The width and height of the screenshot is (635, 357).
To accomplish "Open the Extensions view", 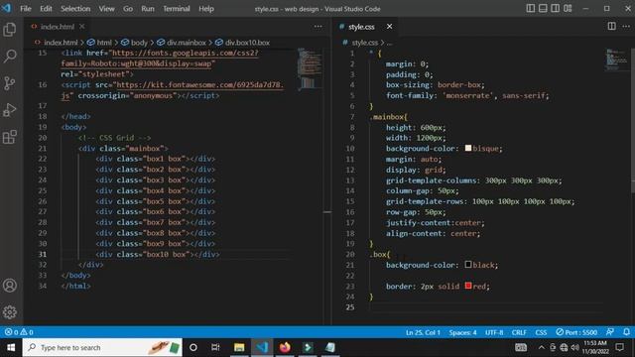I will [10, 137].
